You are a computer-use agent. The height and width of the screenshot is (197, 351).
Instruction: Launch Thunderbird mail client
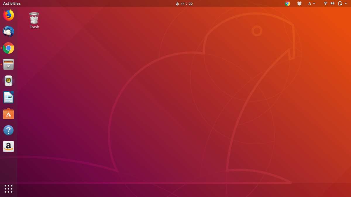click(8, 32)
